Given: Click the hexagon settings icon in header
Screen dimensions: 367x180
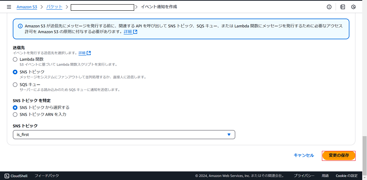Looking at the screenshot, I should [353, 7].
